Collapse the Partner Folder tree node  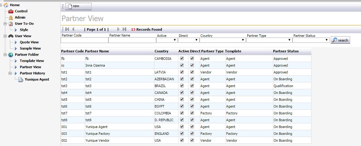point(5,55)
